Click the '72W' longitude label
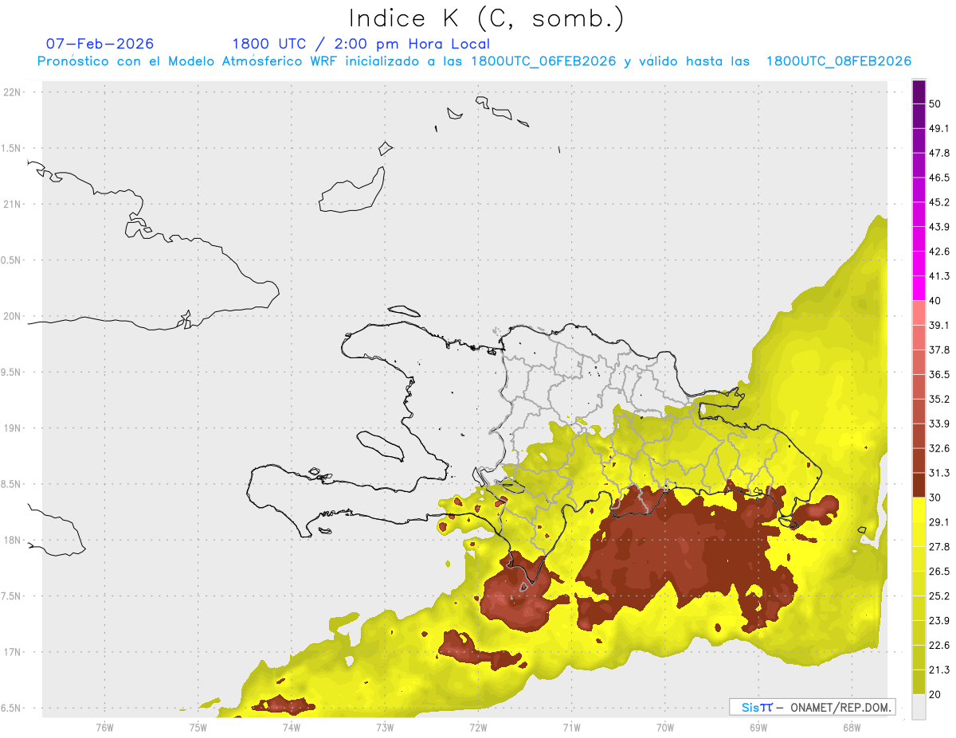The width and height of the screenshot is (956, 738). click(x=478, y=727)
